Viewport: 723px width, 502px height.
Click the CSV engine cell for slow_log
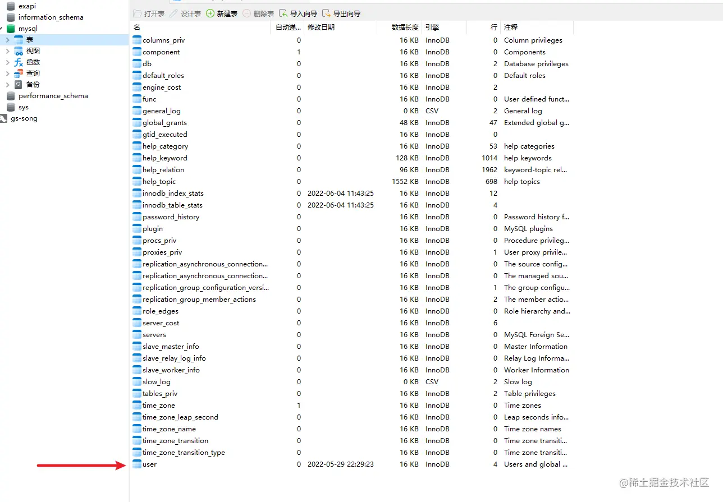[x=432, y=381]
